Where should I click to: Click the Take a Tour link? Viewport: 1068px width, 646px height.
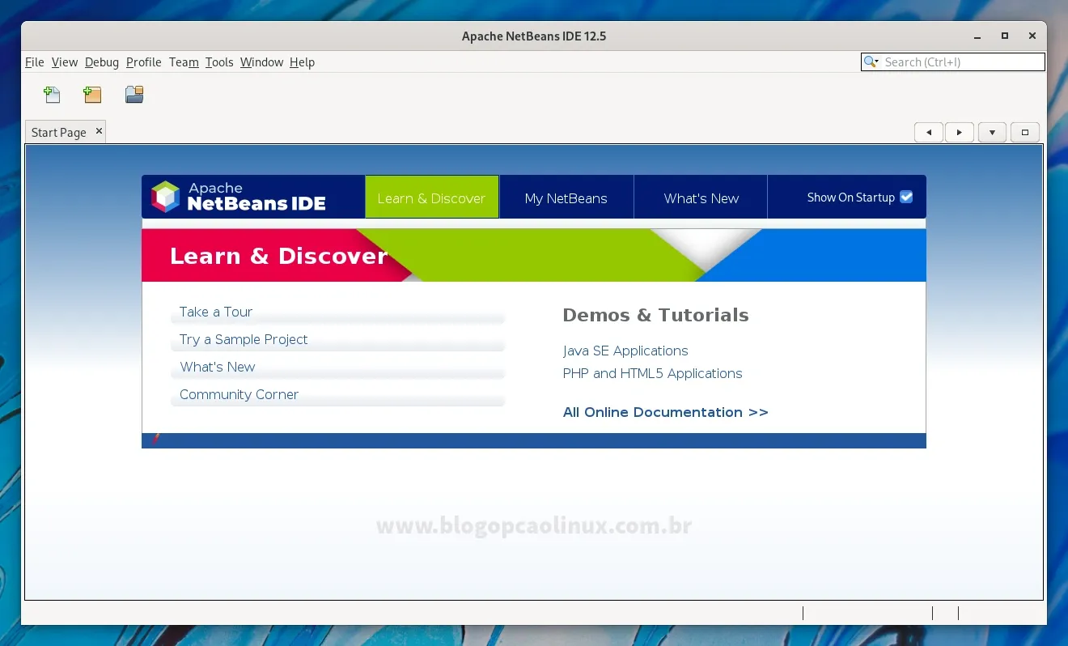[x=216, y=312]
